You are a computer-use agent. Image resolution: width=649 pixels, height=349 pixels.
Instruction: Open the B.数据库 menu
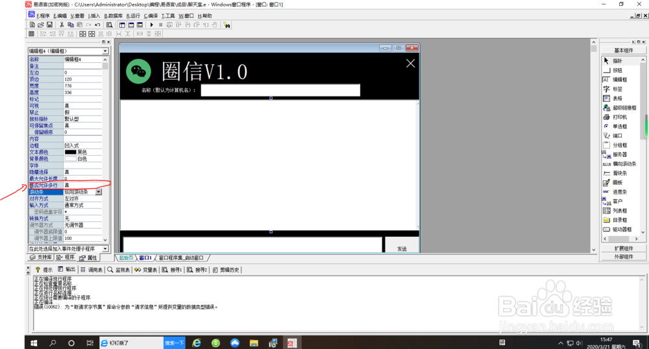[x=113, y=16]
